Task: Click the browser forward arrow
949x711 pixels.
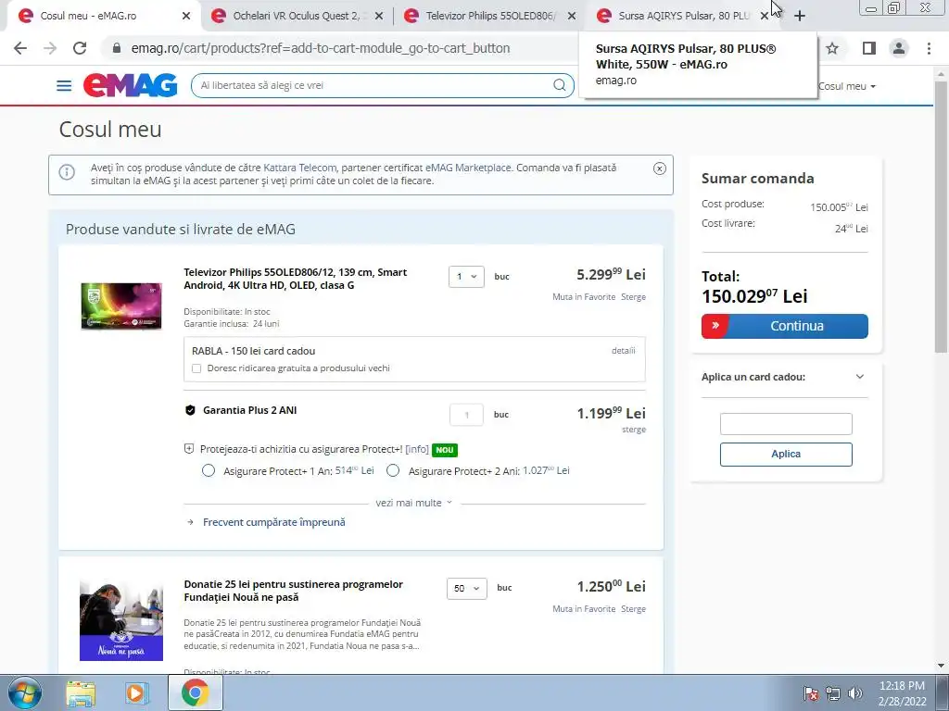Action: click(50, 48)
